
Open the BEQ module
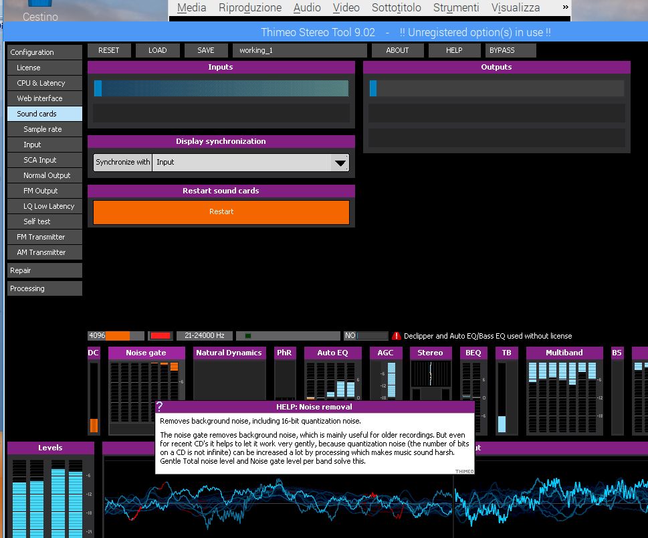473,353
